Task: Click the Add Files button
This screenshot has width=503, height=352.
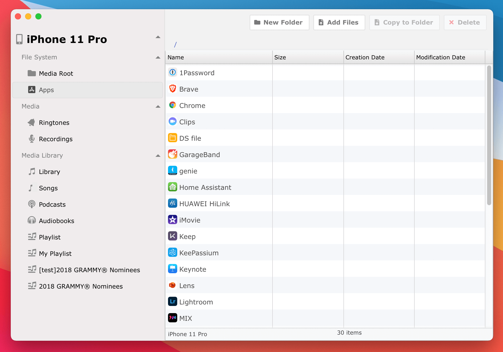Action: 339,23
